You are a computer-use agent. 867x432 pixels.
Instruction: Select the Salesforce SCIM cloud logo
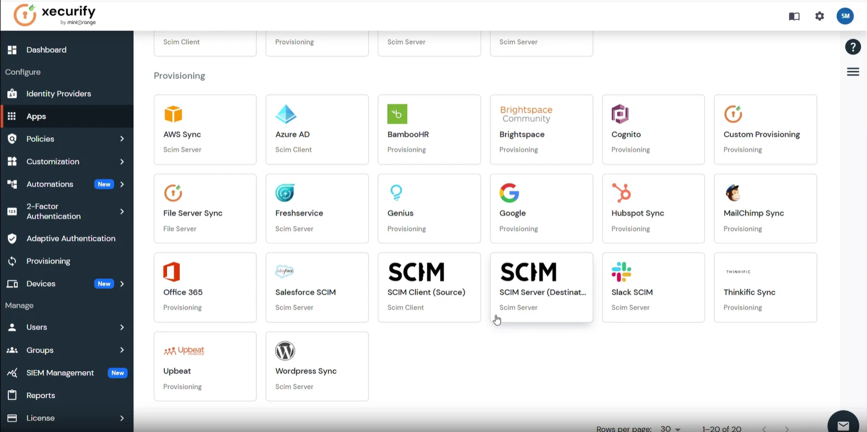coord(284,271)
